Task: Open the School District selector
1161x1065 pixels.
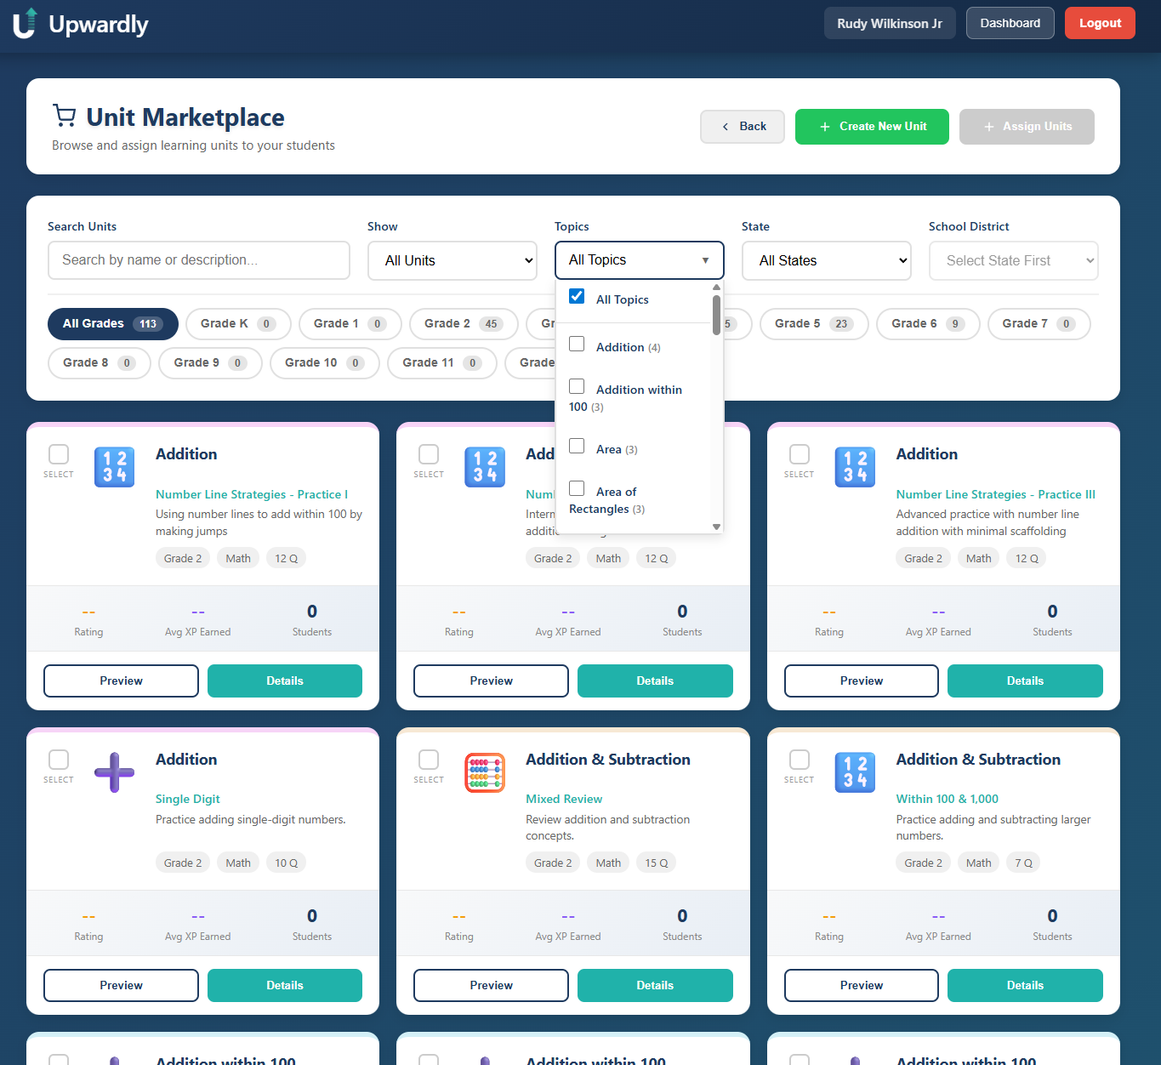Action: 1013,260
